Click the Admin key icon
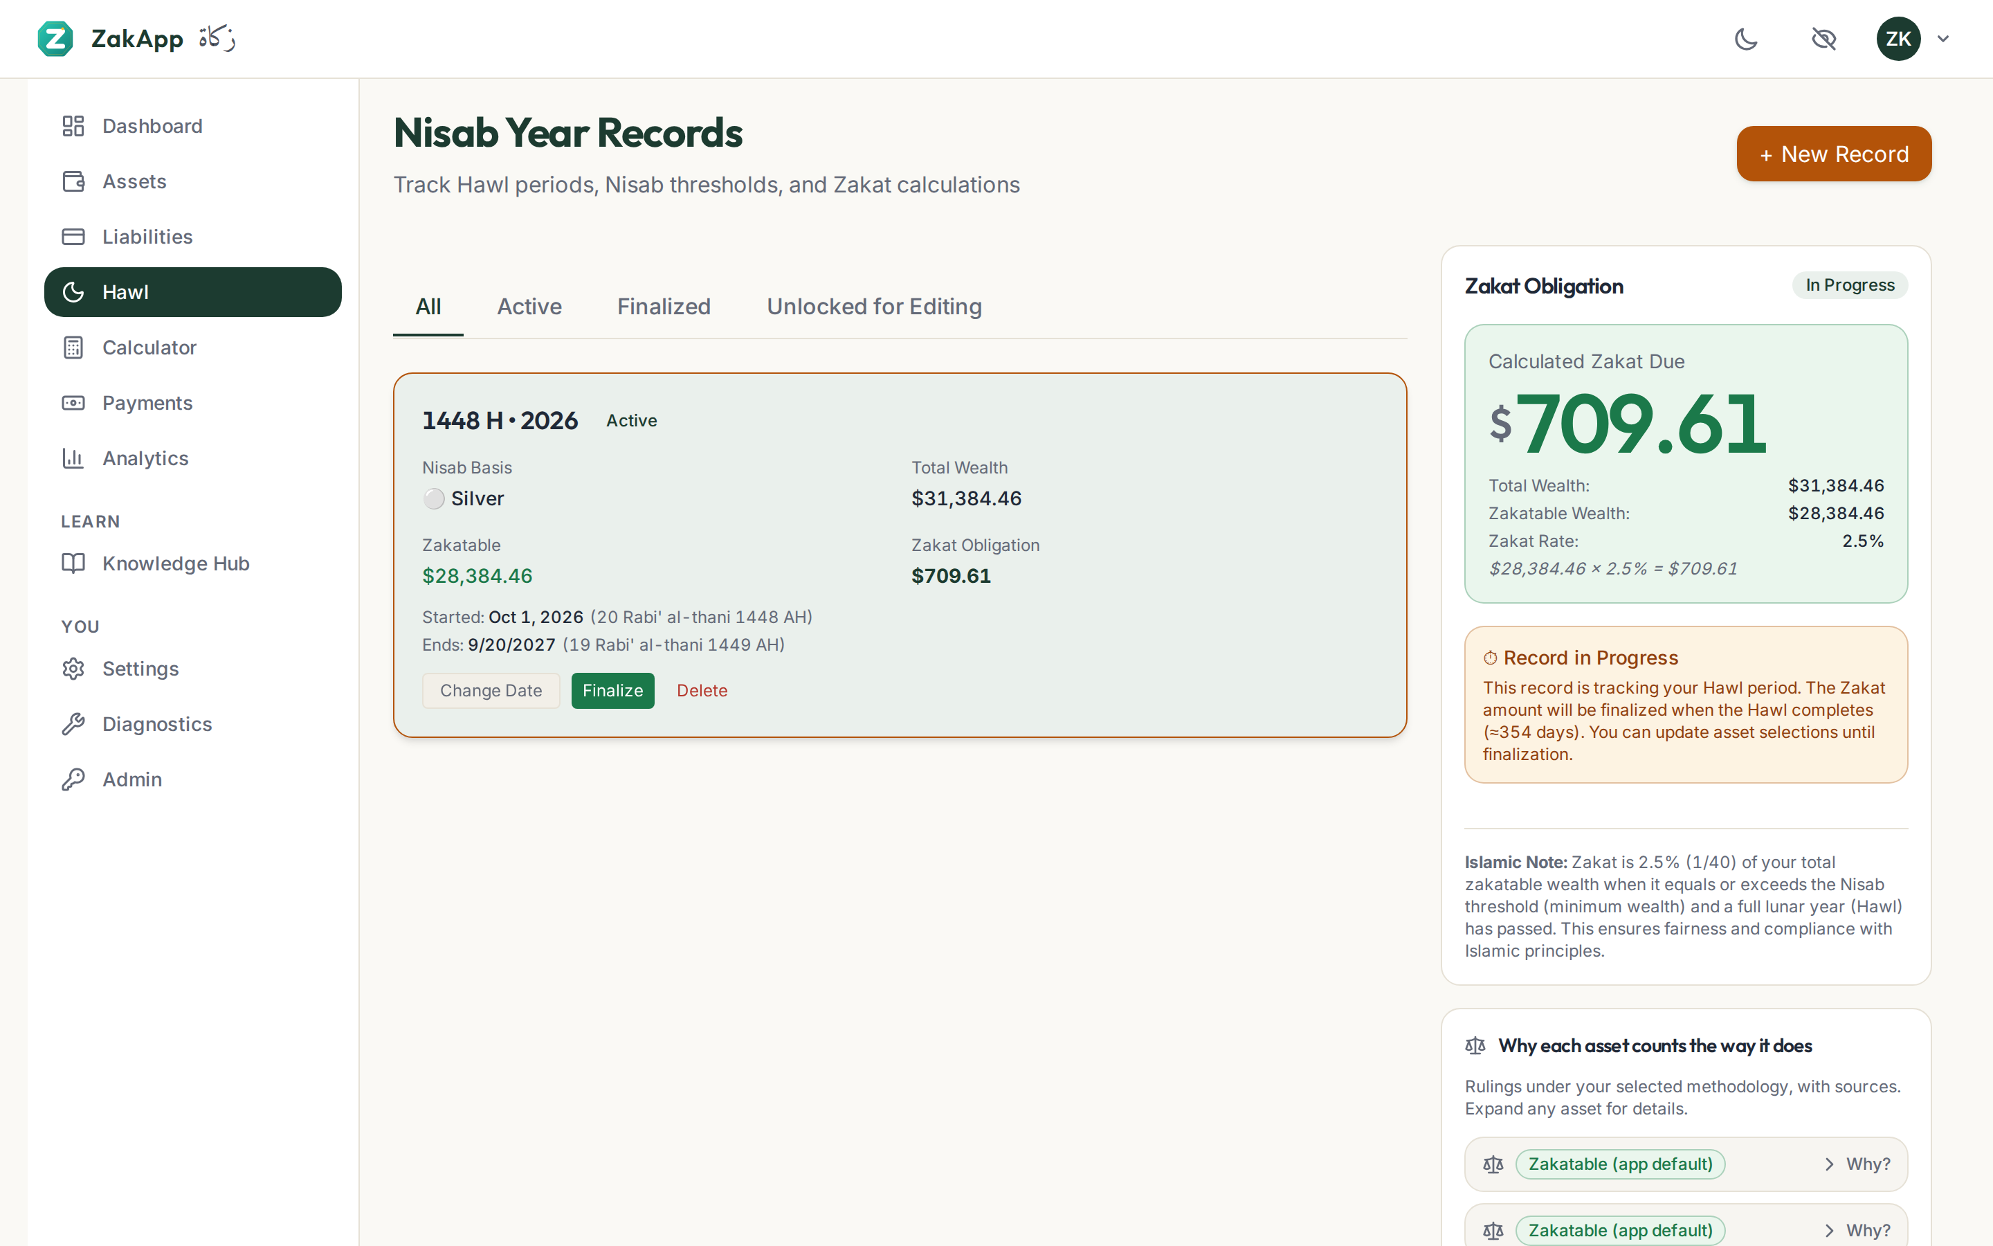This screenshot has height=1246, width=1993. coord(73,779)
